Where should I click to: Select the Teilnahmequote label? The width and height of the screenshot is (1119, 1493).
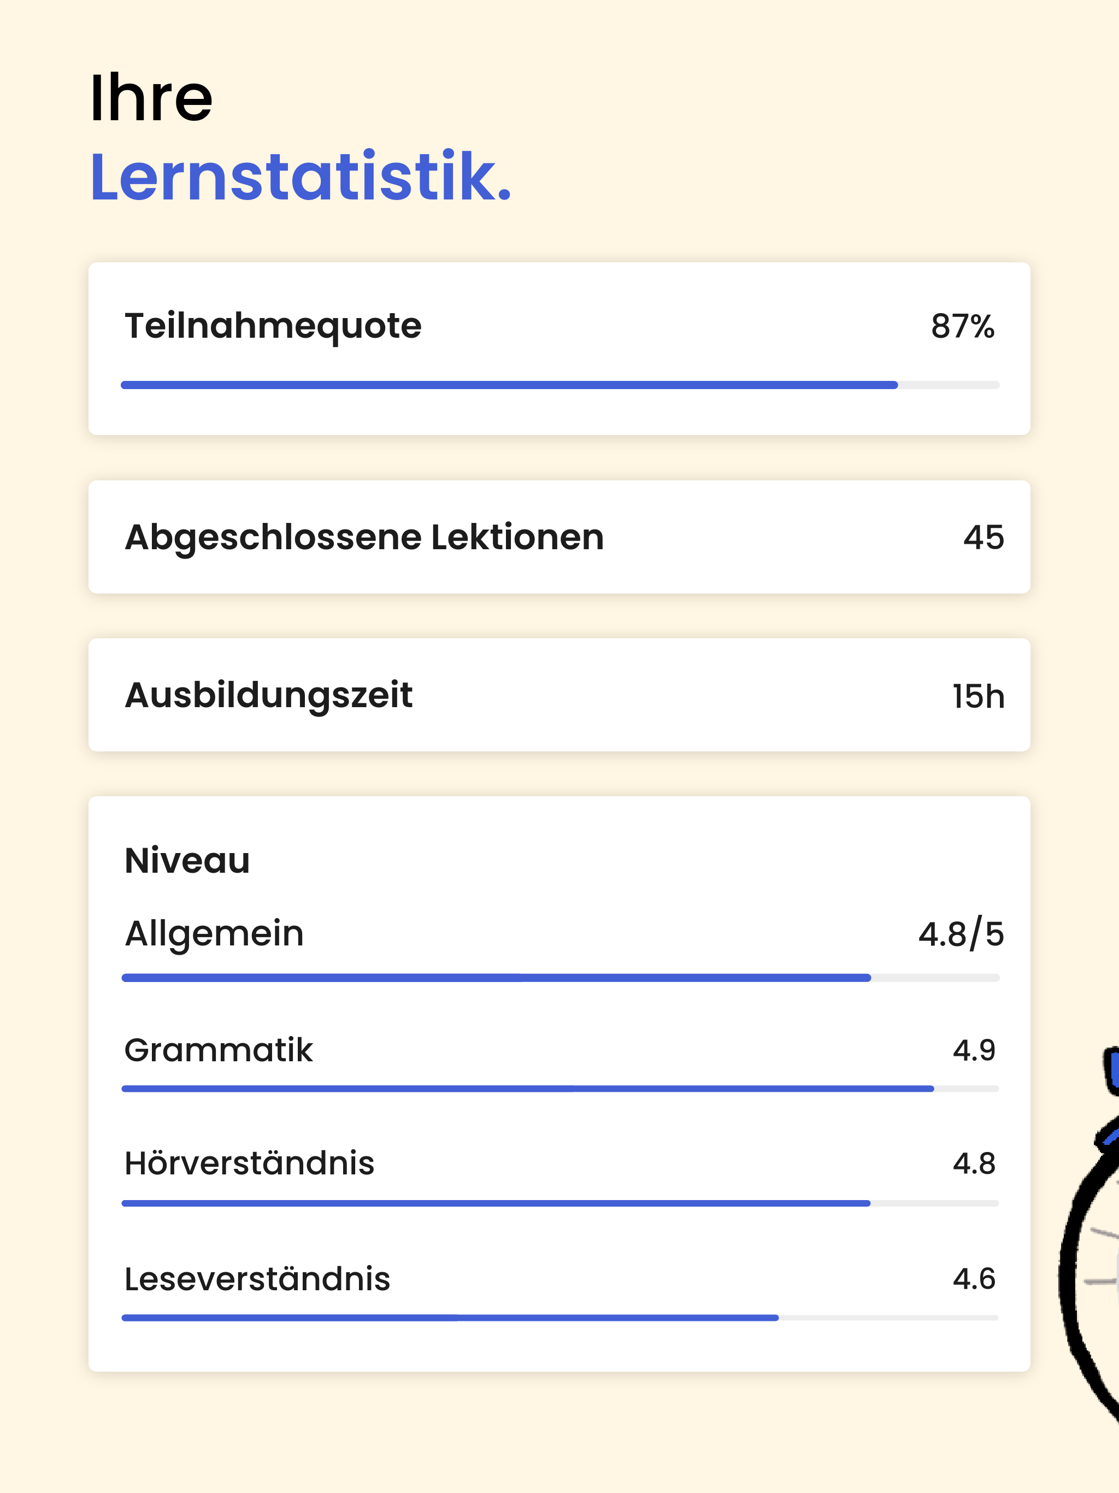coord(273,327)
